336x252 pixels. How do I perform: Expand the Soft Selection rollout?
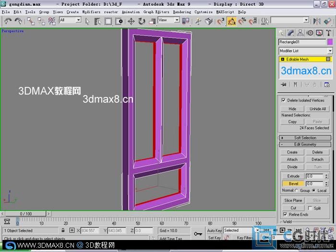[305, 138]
